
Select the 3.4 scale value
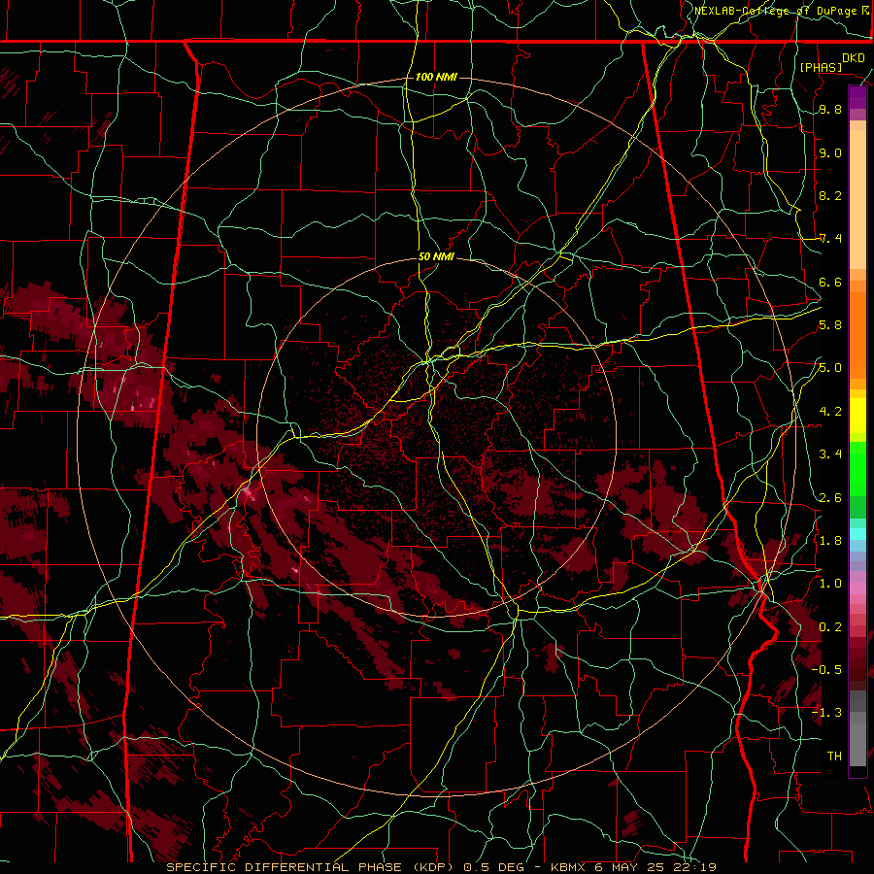click(x=830, y=454)
